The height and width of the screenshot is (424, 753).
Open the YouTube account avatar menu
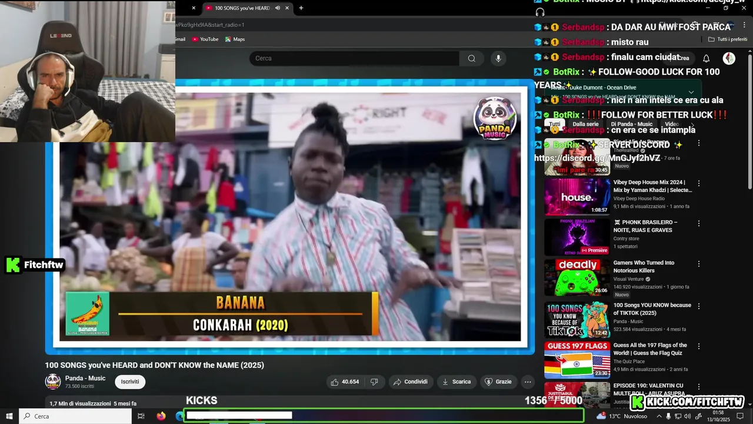729,58
